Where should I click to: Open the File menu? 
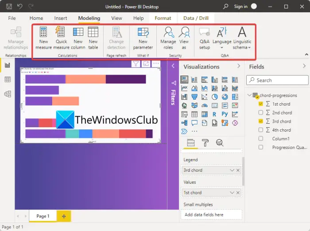pyautogui.click(x=12, y=18)
